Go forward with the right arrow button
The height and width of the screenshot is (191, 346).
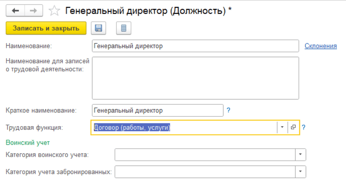33,10
